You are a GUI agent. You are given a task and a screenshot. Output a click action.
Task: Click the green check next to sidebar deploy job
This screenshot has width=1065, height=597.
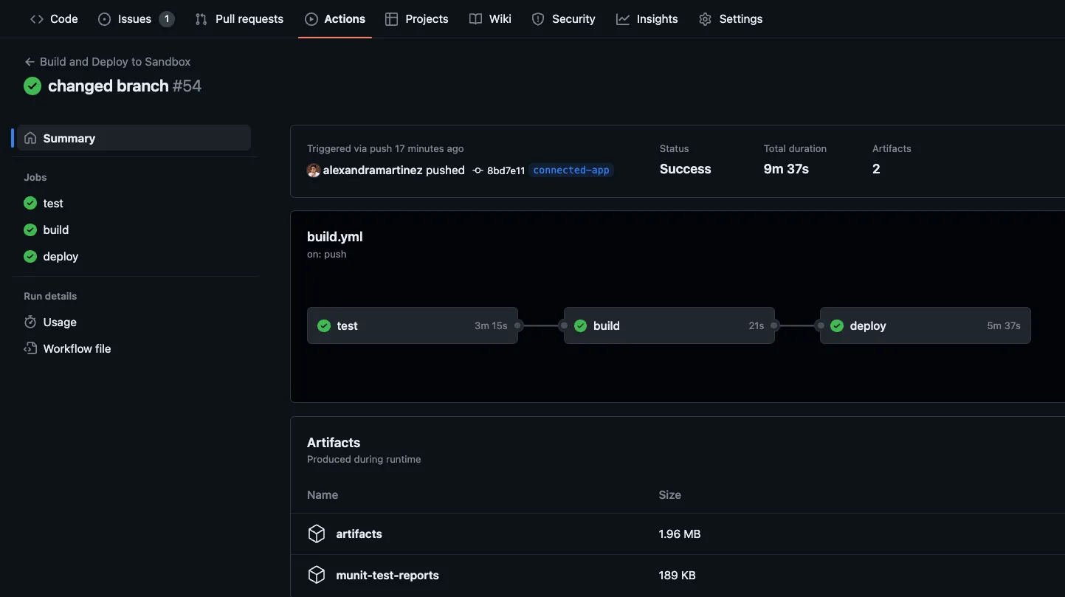(30, 257)
